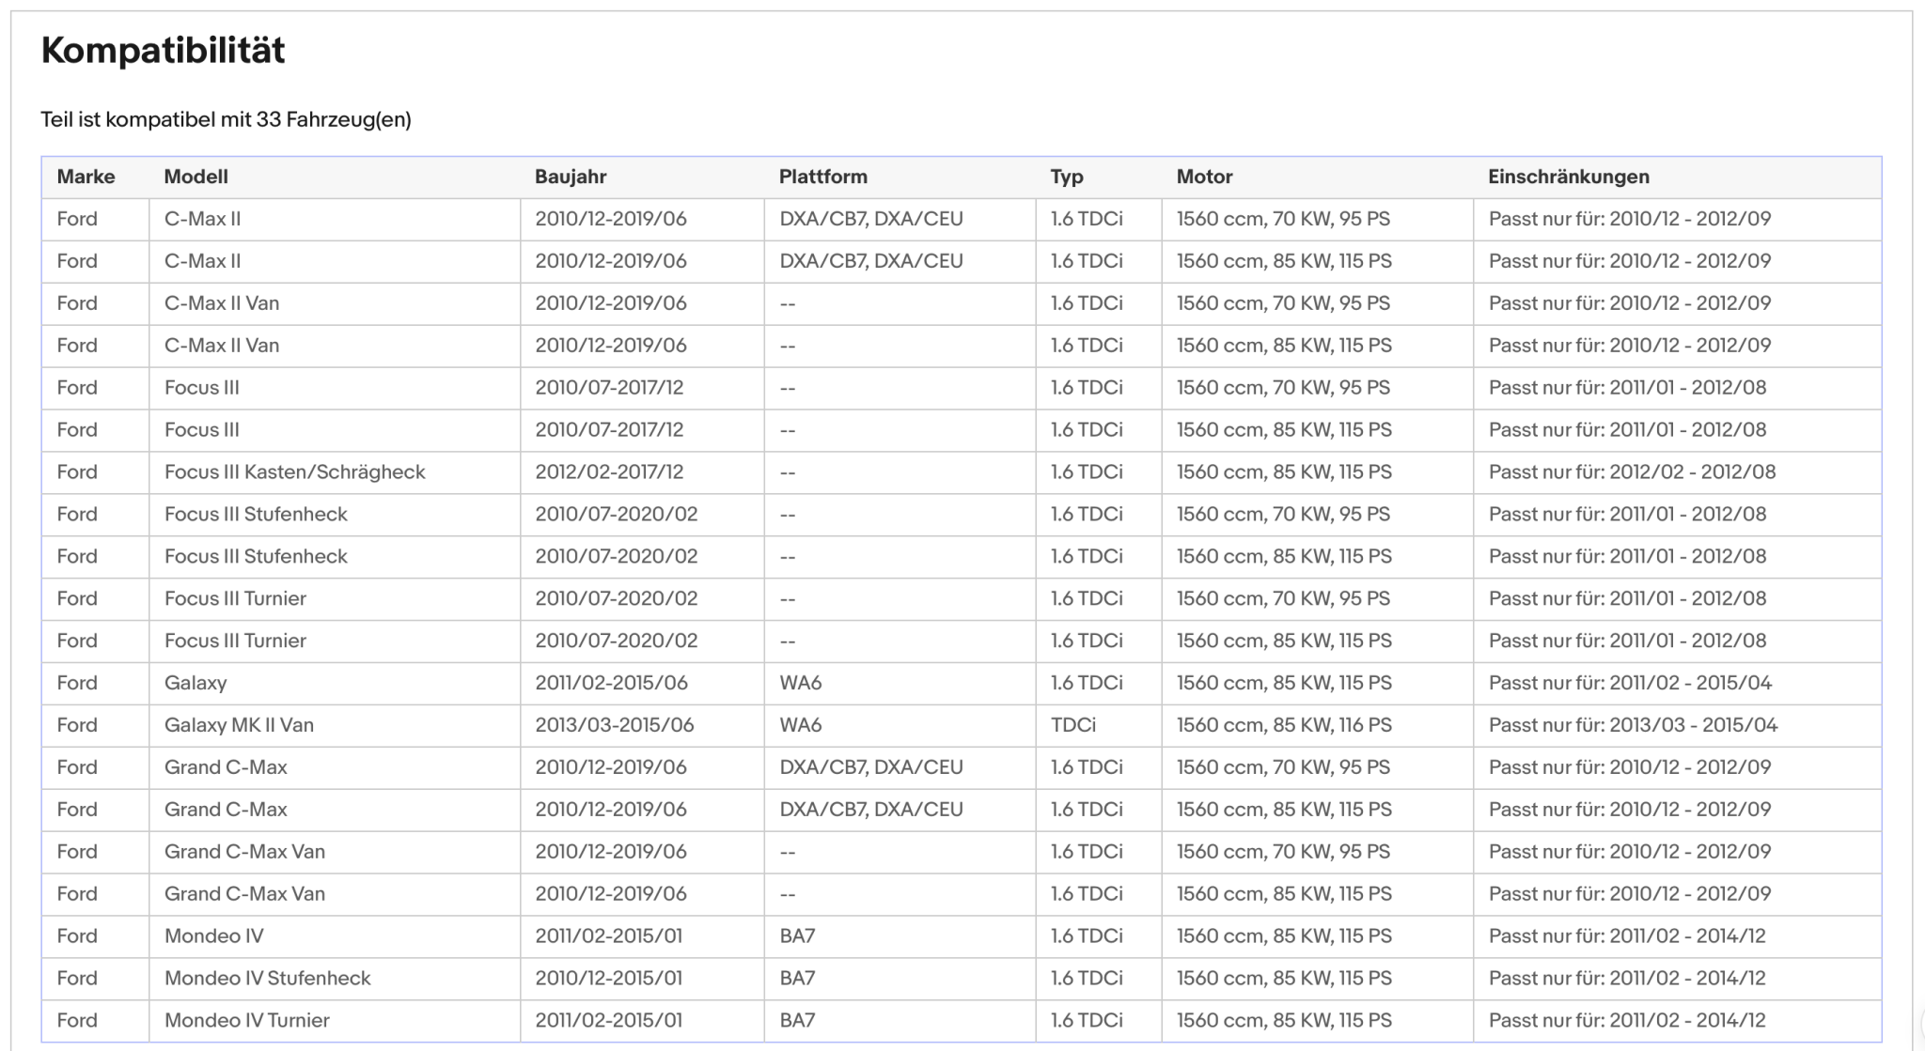
Task: Select the Mondeo IV row BA7 platform cell
Action: coord(900,936)
